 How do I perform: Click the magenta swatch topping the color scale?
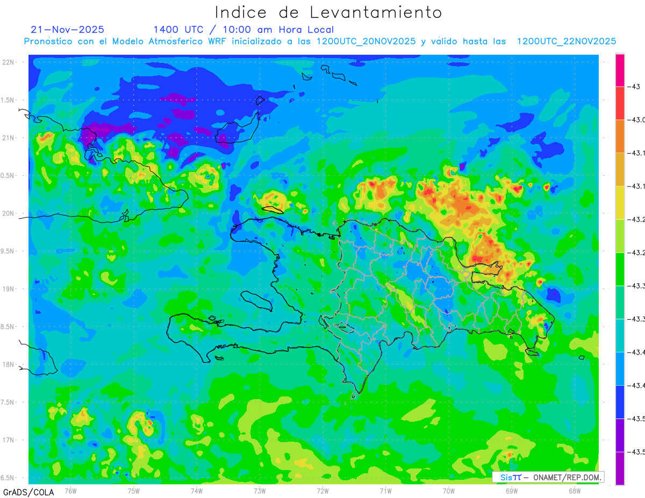tap(620, 70)
